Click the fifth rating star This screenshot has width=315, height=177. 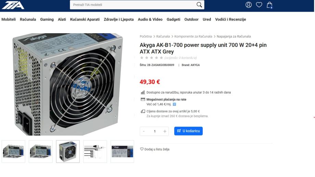pos(161,58)
